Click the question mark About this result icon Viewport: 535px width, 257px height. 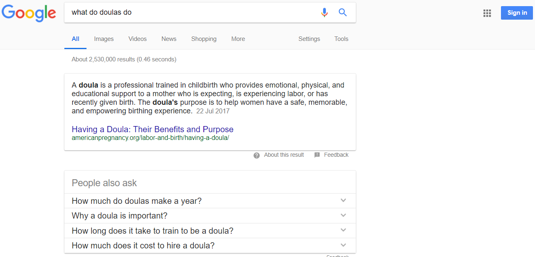(257, 155)
